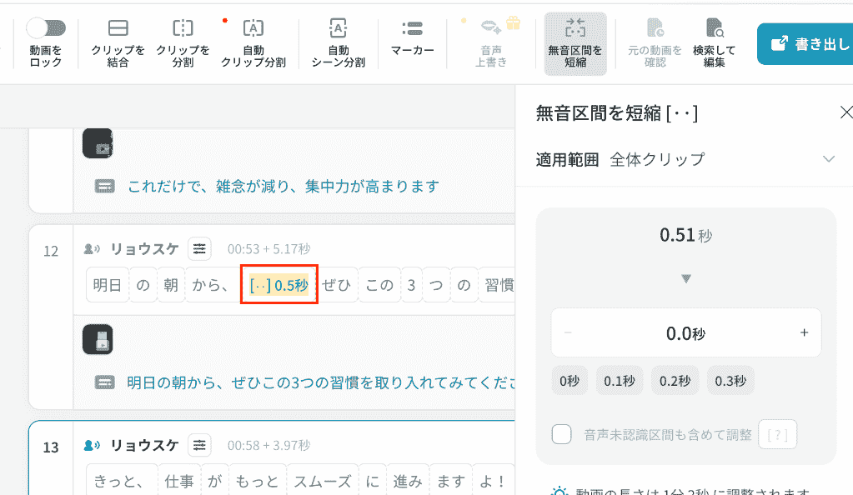The height and width of the screenshot is (495, 853).
Task: Click the speaker icon of clip 12
Action: [x=92, y=249]
